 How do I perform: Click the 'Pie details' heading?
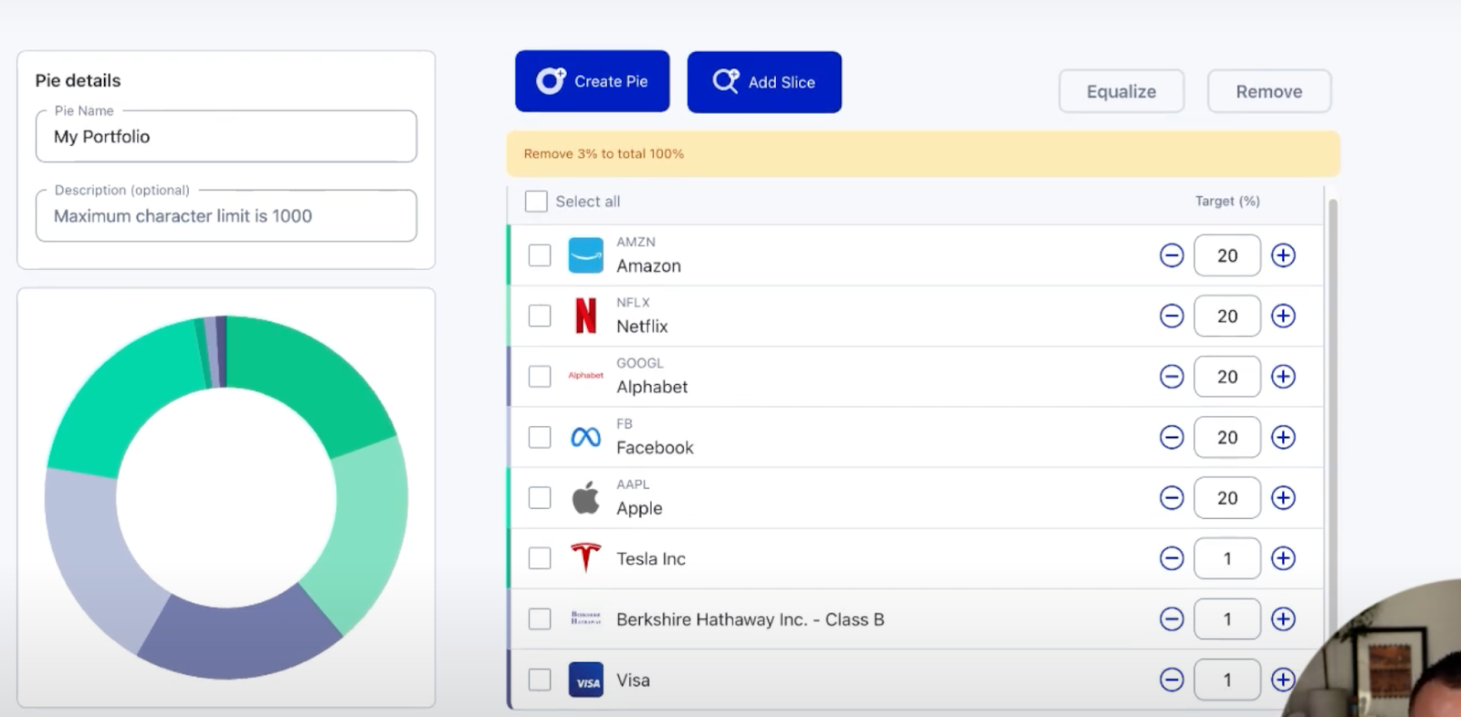click(x=78, y=80)
